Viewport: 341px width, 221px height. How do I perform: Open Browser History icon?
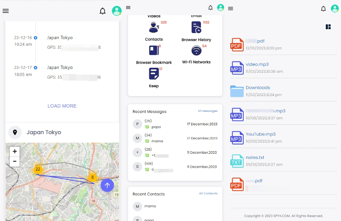click(x=196, y=27)
